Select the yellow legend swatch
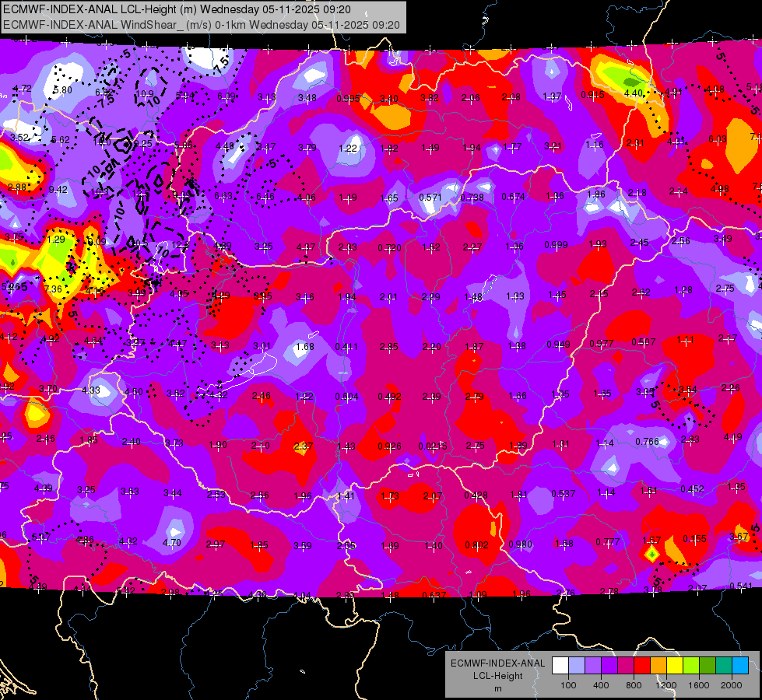The width and height of the screenshot is (762, 700). (675, 665)
